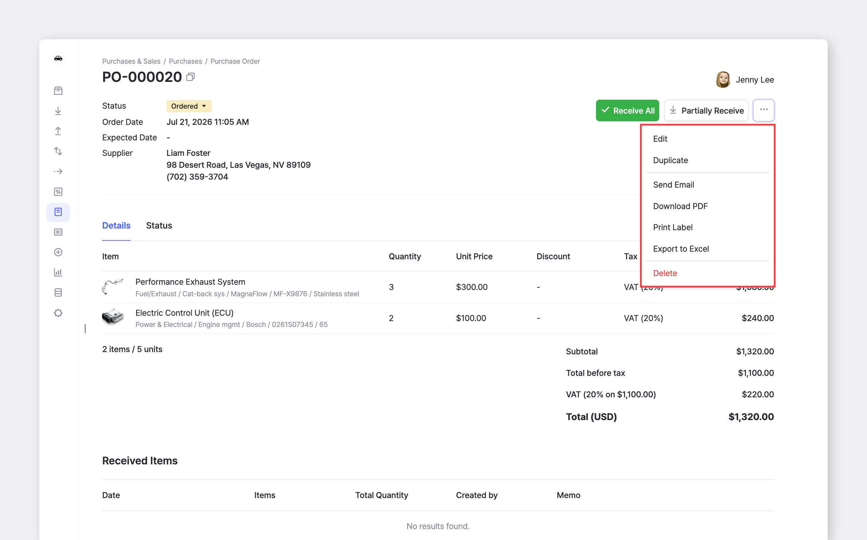Open the move dotted arrow sidebar icon
The width and height of the screenshot is (867, 540).
pos(58,171)
